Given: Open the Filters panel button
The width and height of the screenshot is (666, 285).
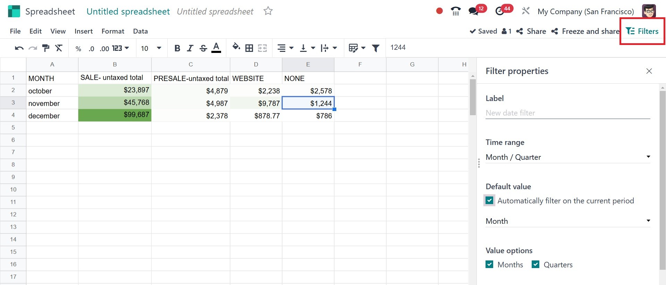Looking at the screenshot, I should (x=642, y=31).
